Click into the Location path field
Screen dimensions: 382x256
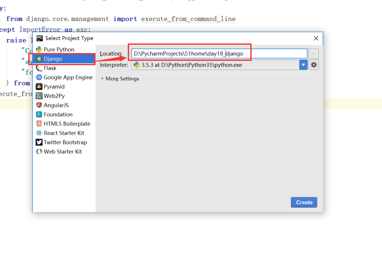coord(219,53)
